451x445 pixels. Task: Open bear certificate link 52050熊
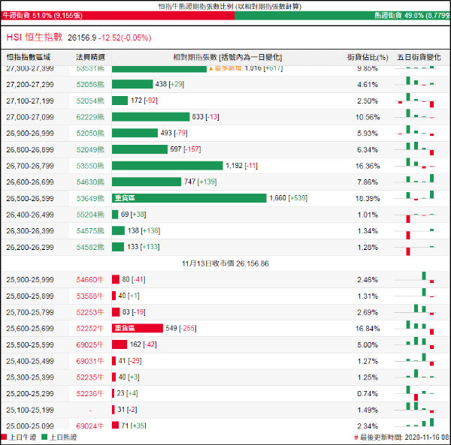pos(90,134)
